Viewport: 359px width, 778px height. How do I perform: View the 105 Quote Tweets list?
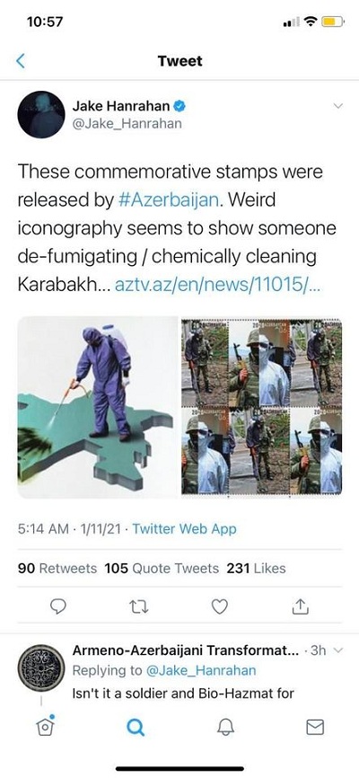point(162,568)
